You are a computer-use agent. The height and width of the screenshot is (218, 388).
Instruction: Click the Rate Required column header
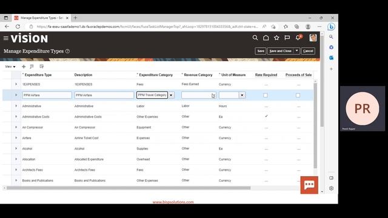(266, 75)
